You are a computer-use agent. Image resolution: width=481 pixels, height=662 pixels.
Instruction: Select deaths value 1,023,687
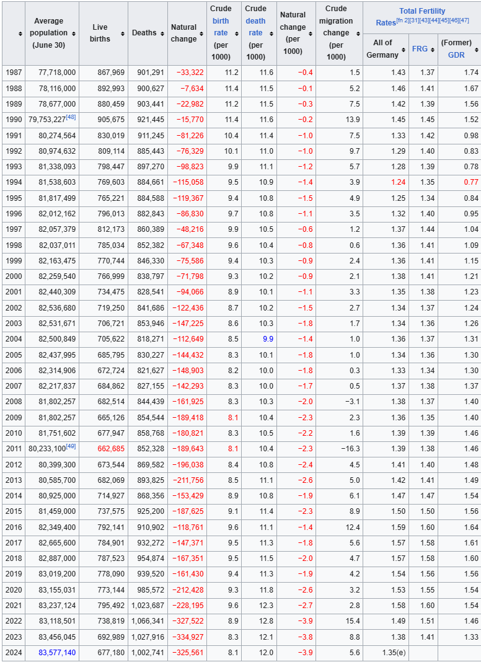point(148,606)
